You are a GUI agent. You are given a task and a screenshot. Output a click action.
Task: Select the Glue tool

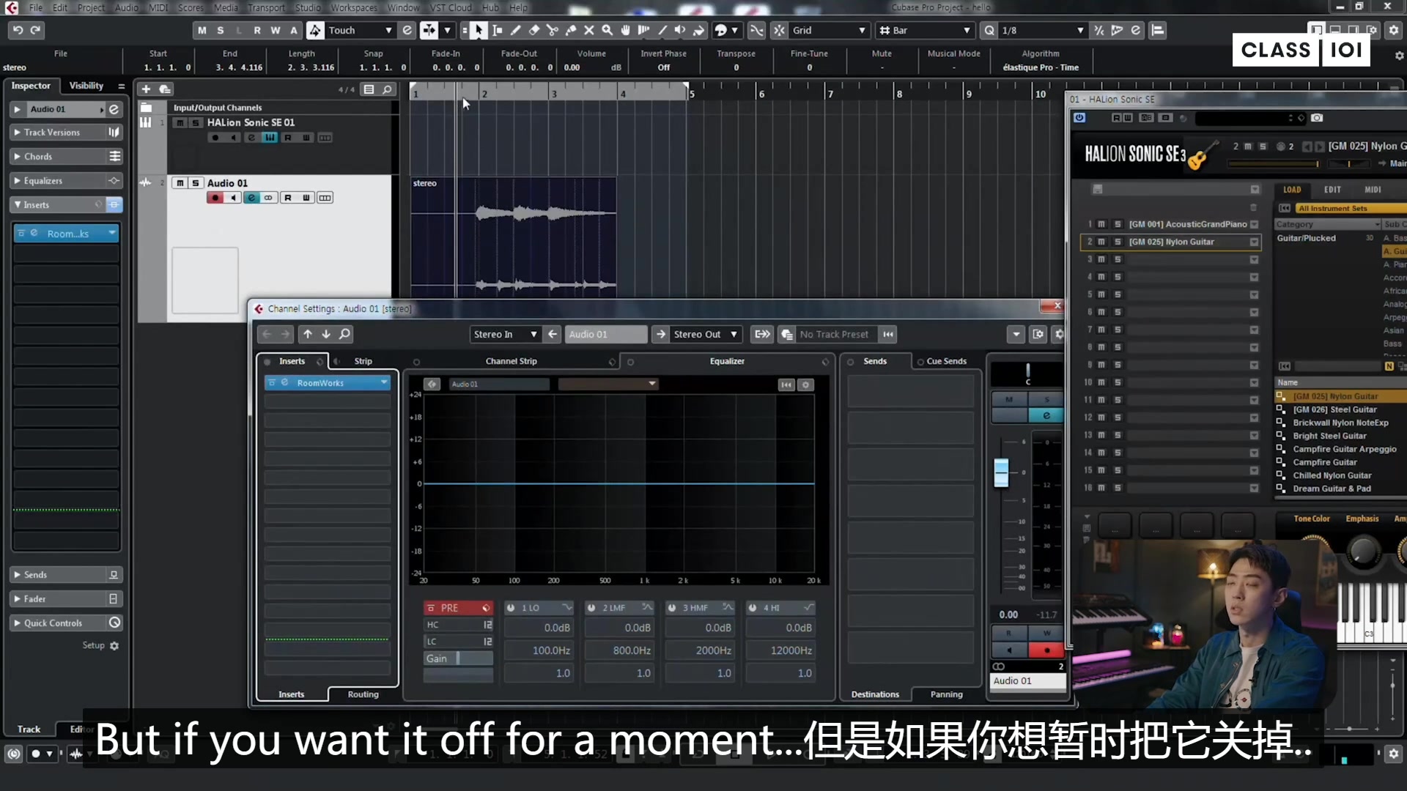pyautogui.click(x=571, y=30)
